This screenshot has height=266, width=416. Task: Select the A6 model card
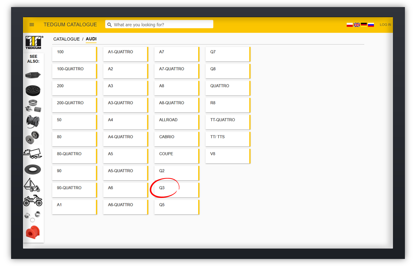[x=126, y=190]
